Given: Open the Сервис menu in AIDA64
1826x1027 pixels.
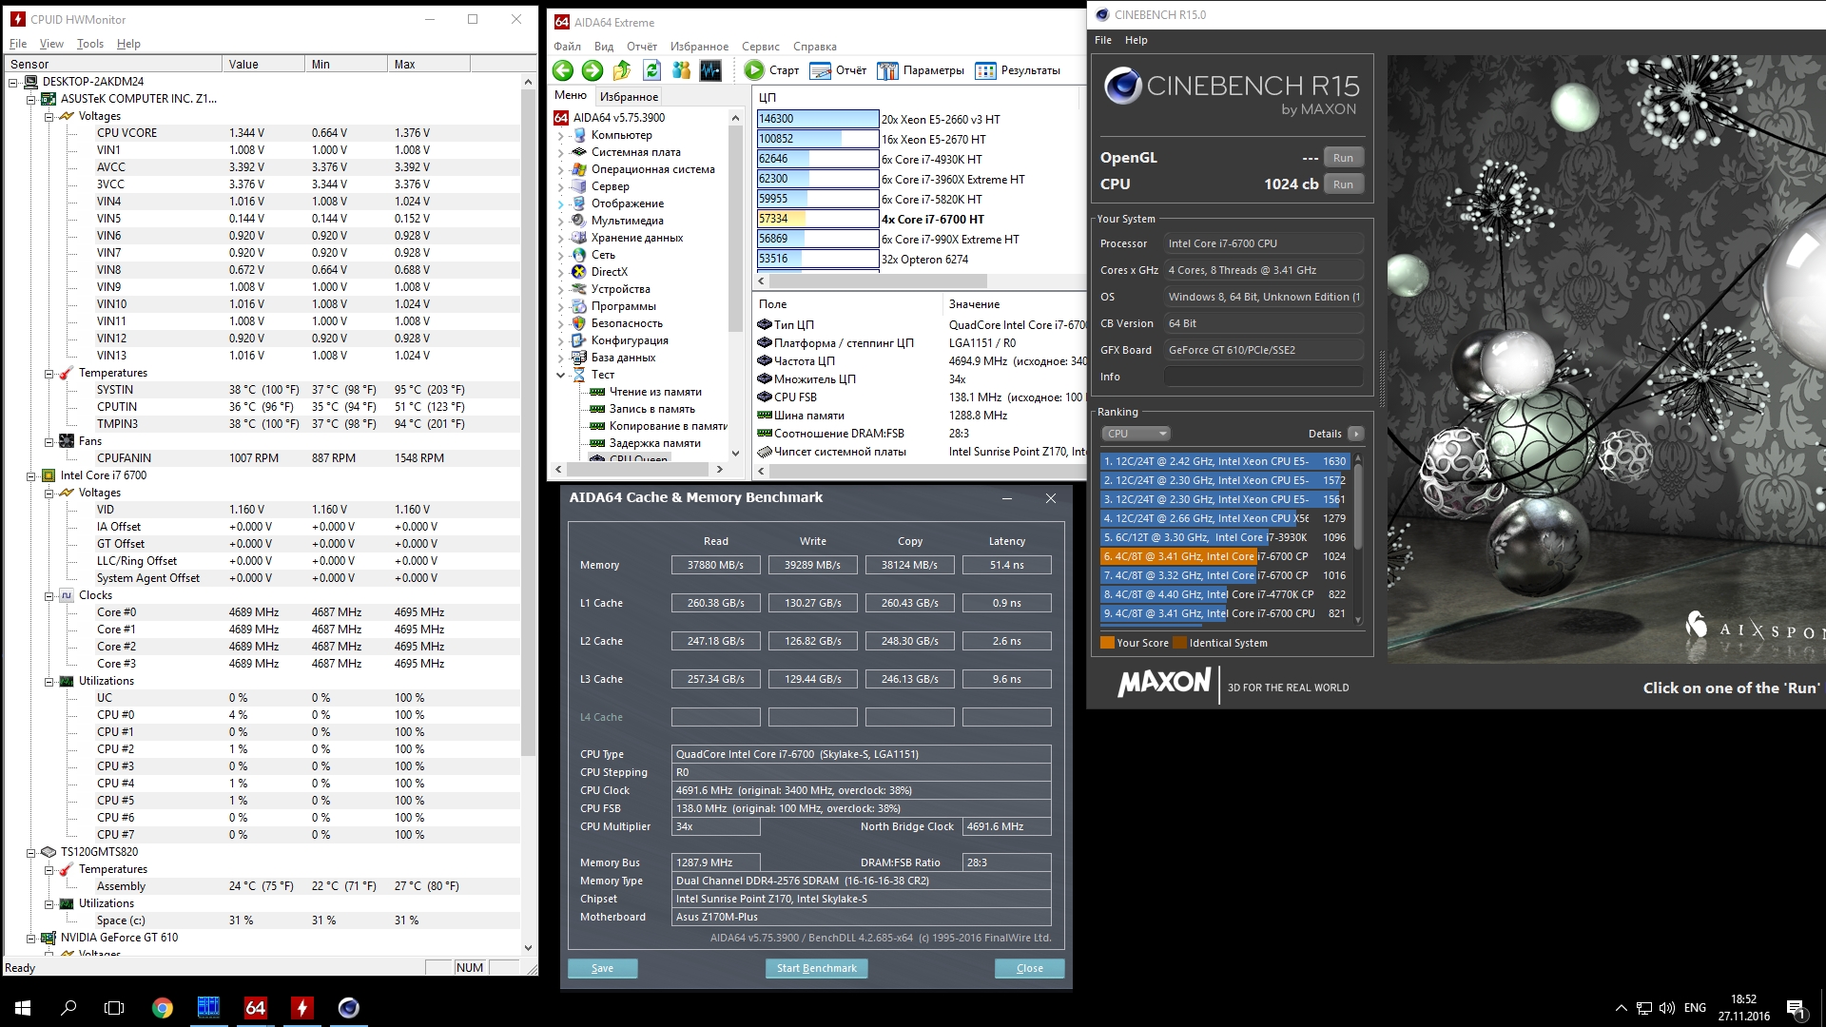Looking at the screenshot, I should 760,46.
